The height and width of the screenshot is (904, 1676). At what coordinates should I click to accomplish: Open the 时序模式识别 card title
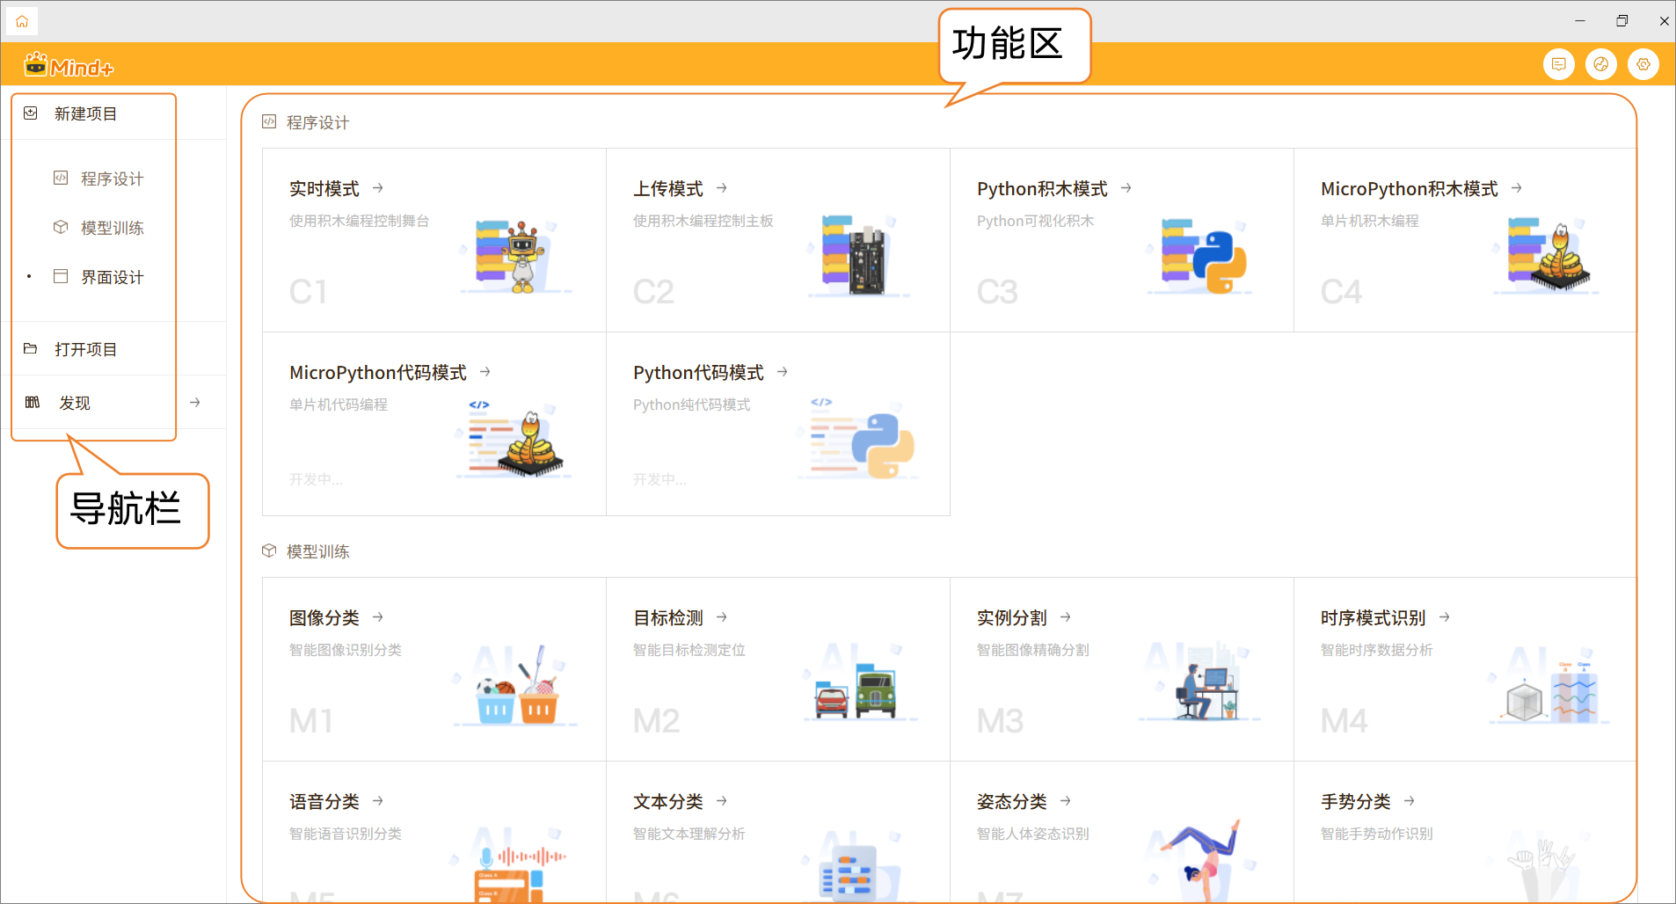[1373, 618]
